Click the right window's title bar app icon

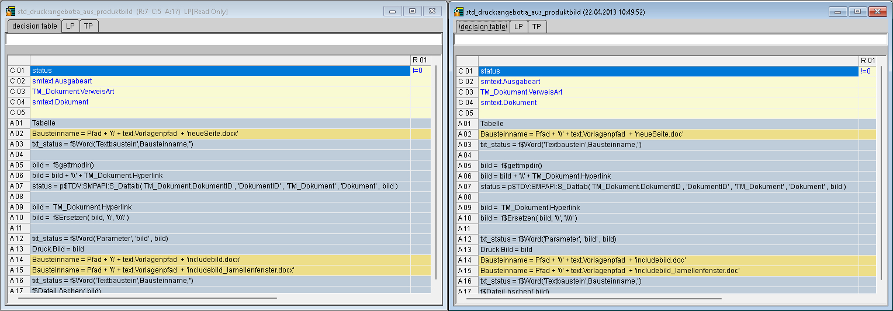coord(459,11)
